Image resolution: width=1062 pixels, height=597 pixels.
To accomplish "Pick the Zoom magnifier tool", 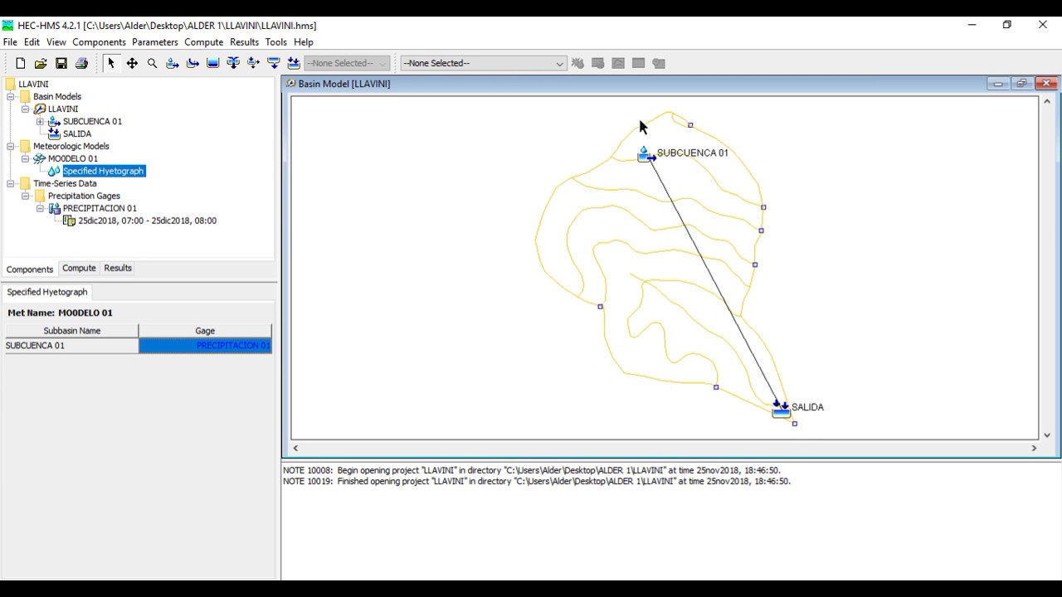I will tap(152, 63).
